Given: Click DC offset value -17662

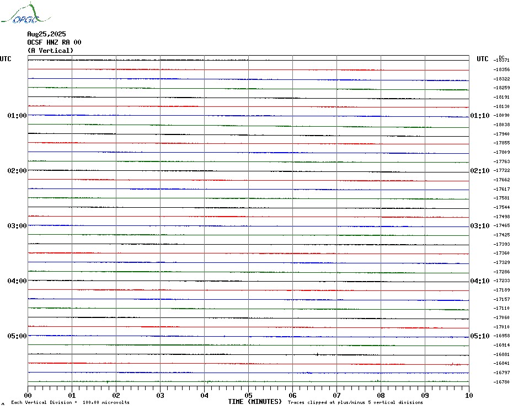Looking at the screenshot, I should 501,180.
